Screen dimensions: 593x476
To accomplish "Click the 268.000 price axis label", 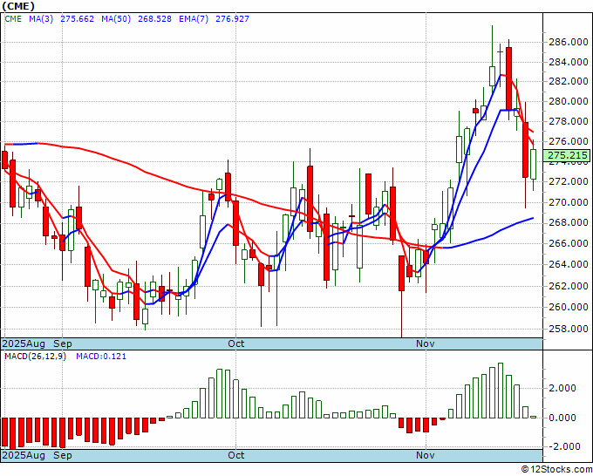I will (x=568, y=222).
